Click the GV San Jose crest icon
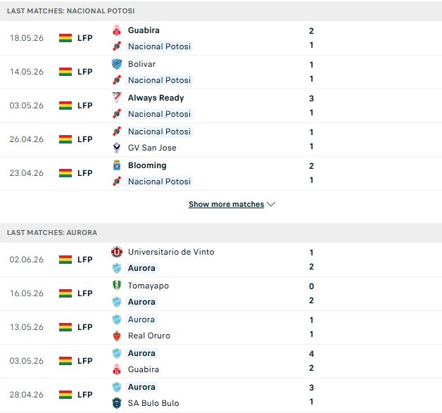Screen dimensions: 442x413 (117, 148)
